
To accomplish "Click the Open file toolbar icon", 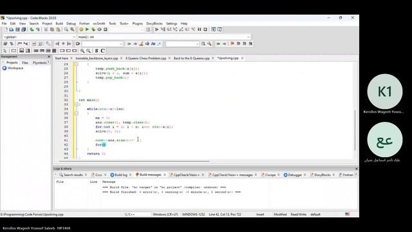I will (12, 30).
